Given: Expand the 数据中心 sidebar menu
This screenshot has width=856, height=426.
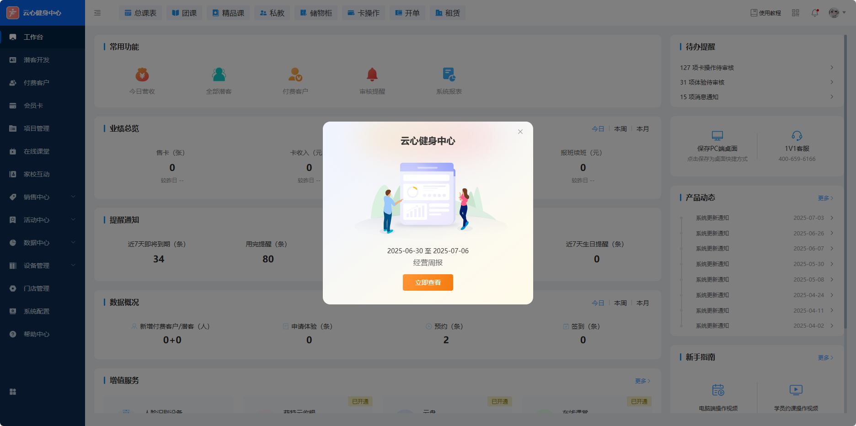Looking at the screenshot, I should coord(43,243).
